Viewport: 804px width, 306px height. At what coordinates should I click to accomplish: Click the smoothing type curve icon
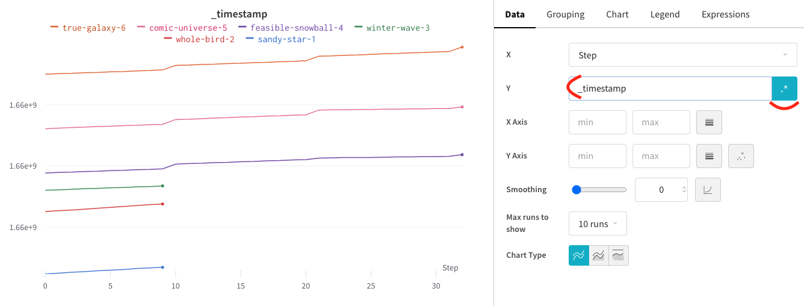coord(708,190)
